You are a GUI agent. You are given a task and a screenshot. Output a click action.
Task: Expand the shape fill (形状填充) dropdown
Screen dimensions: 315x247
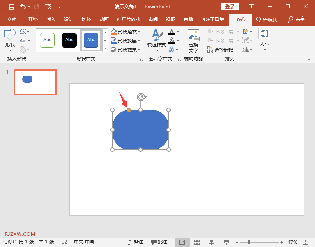(x=140, y=32)
